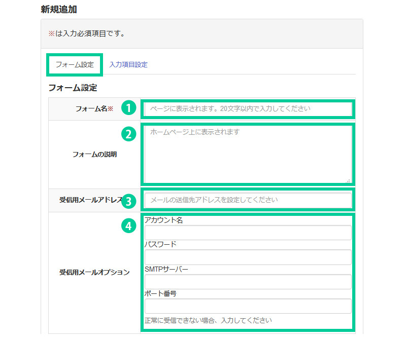Click the textarea resize handle corner
This screenshot has height=339, width=406.
(x=348, y=180)
